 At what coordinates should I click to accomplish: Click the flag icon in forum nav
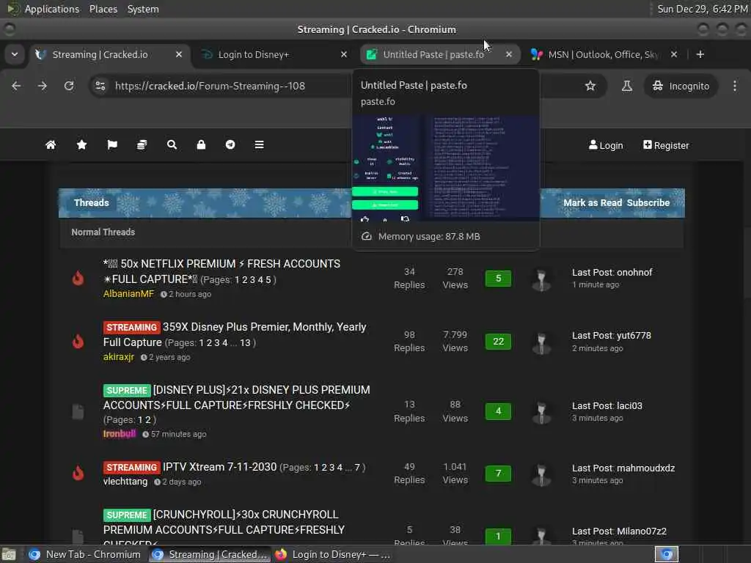click(112, 145)
